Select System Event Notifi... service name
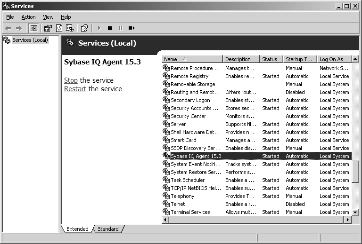The width and height of the screenshot is (362, 244). [196, 164]
